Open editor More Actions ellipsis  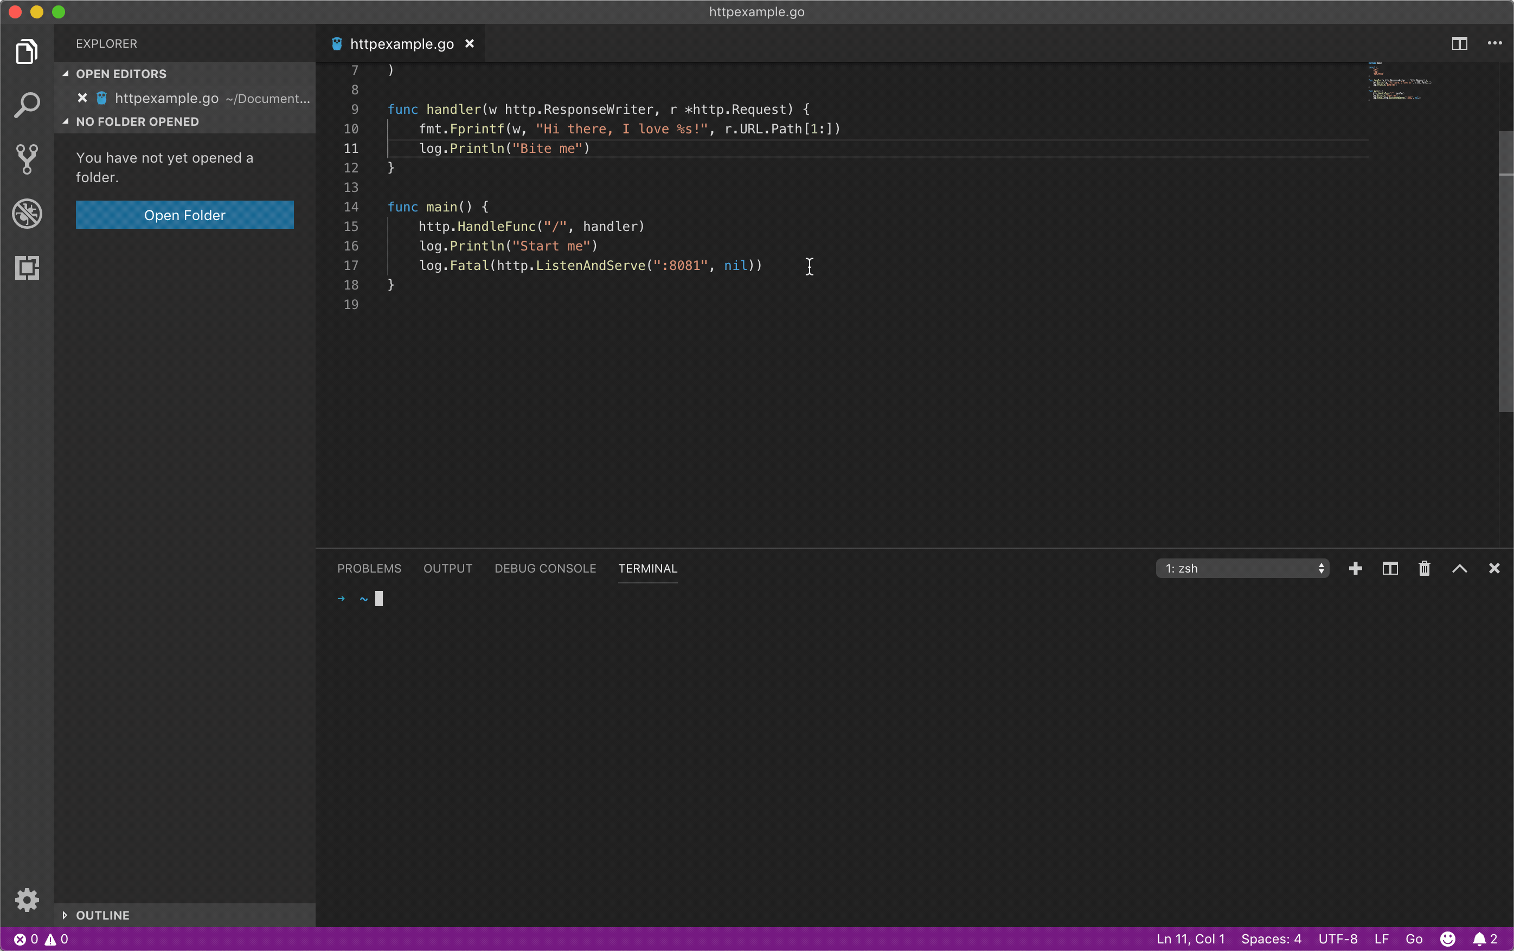pos(1494,43)
